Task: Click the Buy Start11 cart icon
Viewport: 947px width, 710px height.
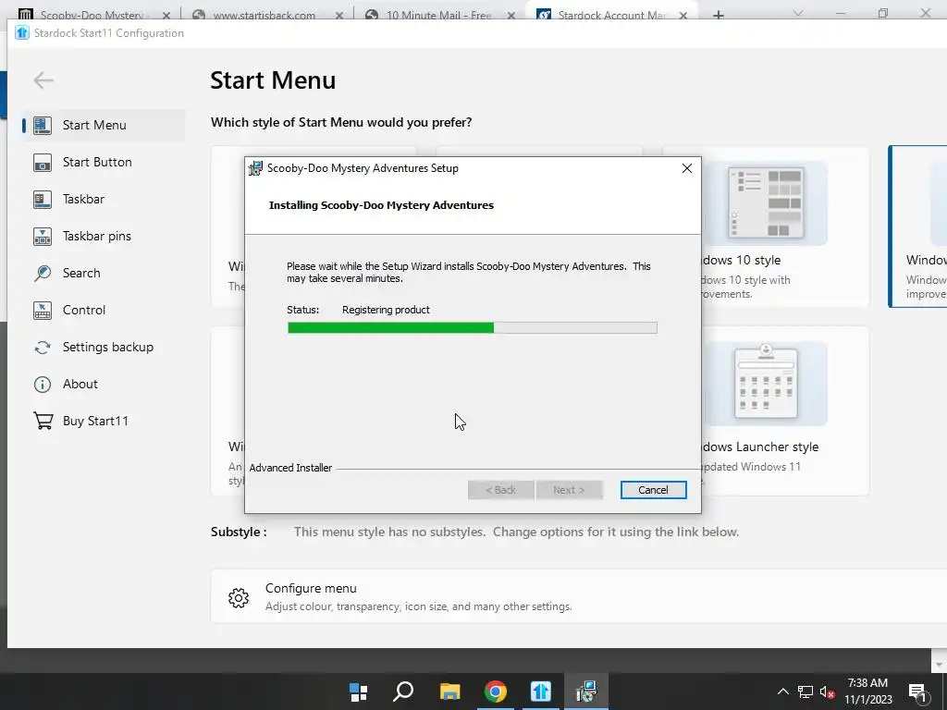Action: pyautogui.click(x=43, y=421)
